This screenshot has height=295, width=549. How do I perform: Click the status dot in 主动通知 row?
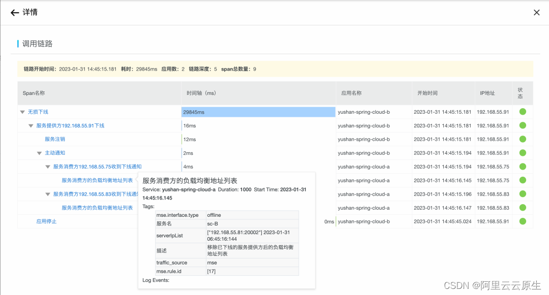point(523,153)
